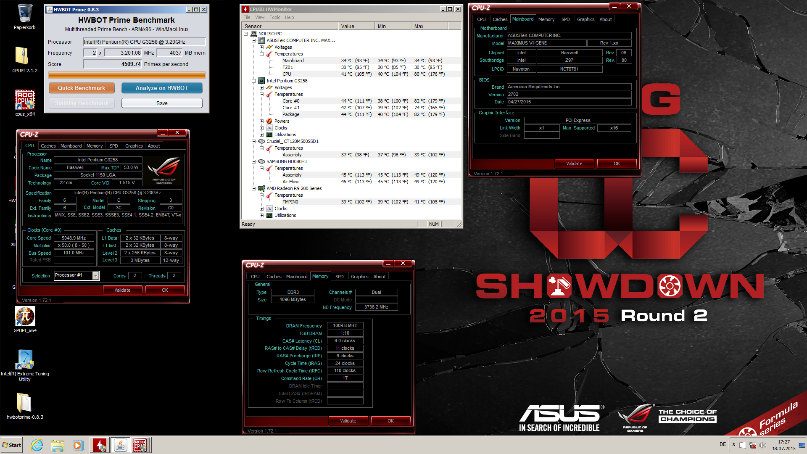This screenshot has width=807, height=454.
Task: Switch to HWMonitor taskbar button
Action: point(100,445)
